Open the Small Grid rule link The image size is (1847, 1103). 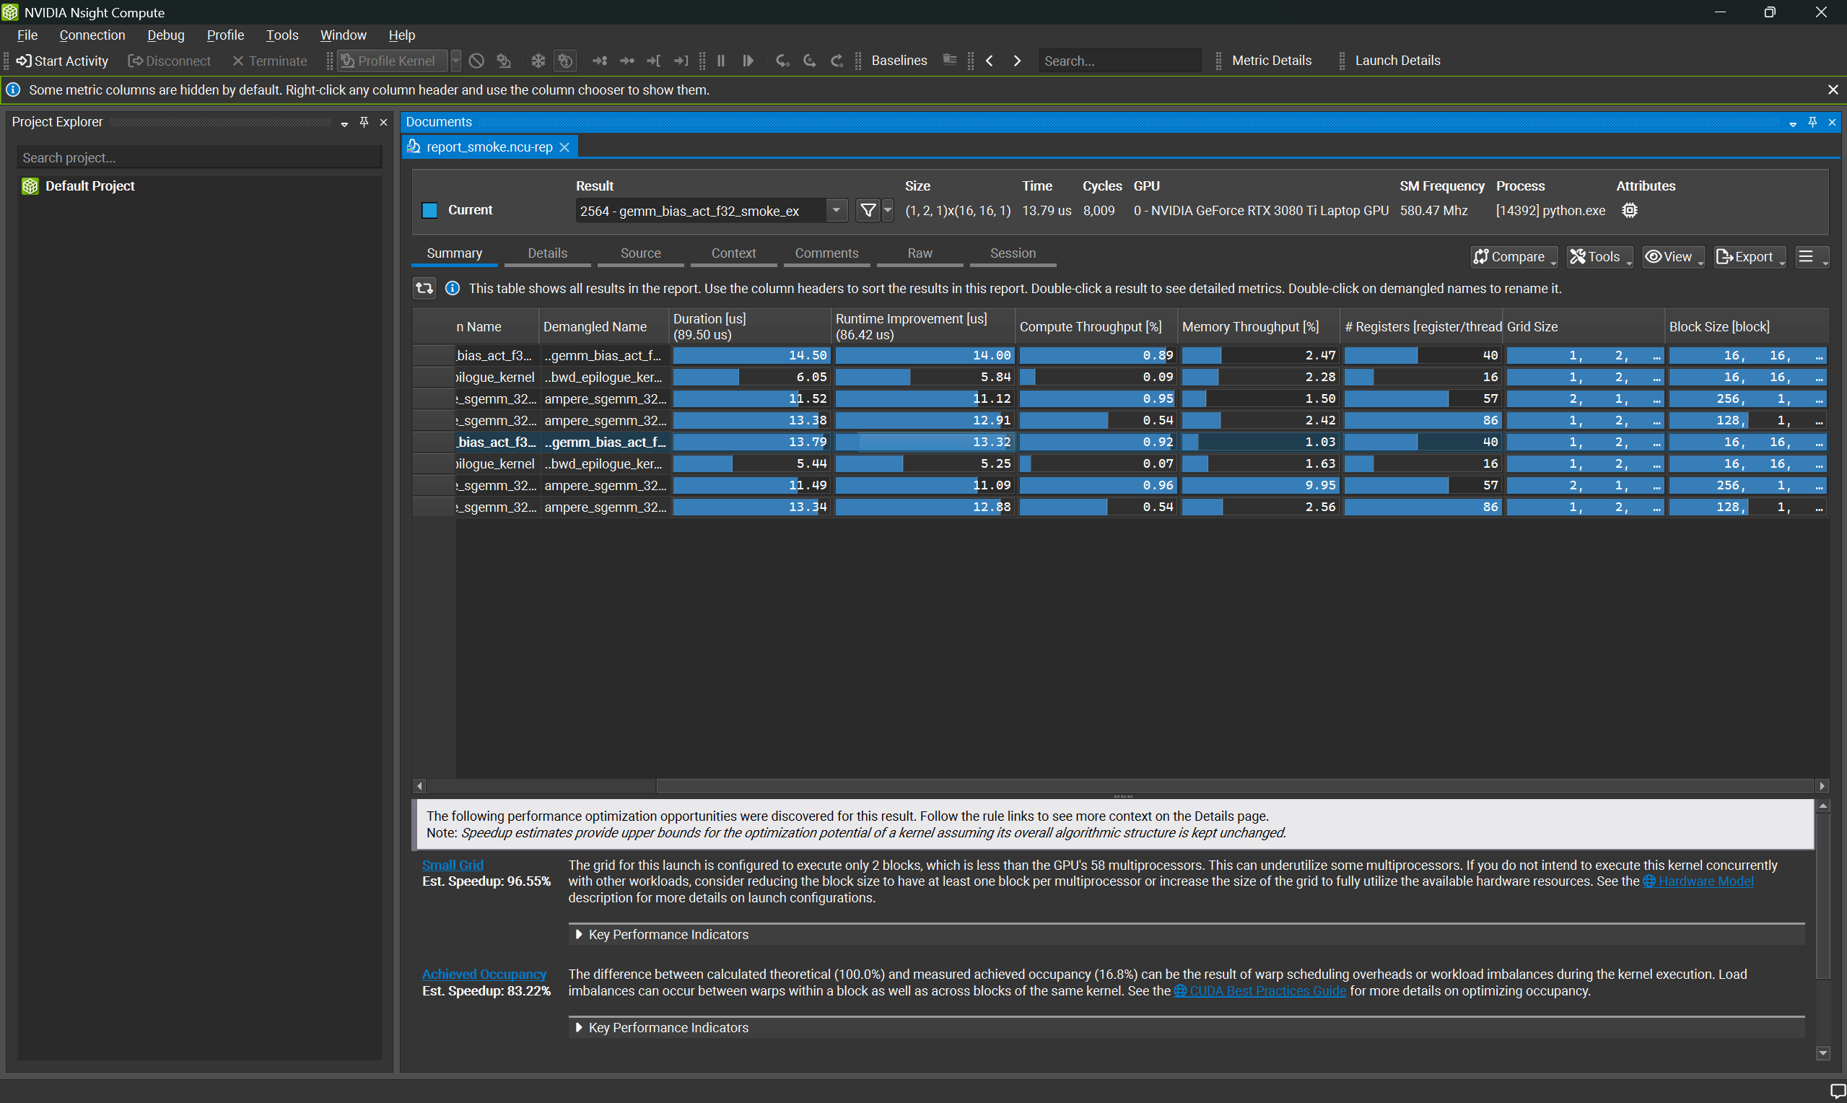[452, 866]
